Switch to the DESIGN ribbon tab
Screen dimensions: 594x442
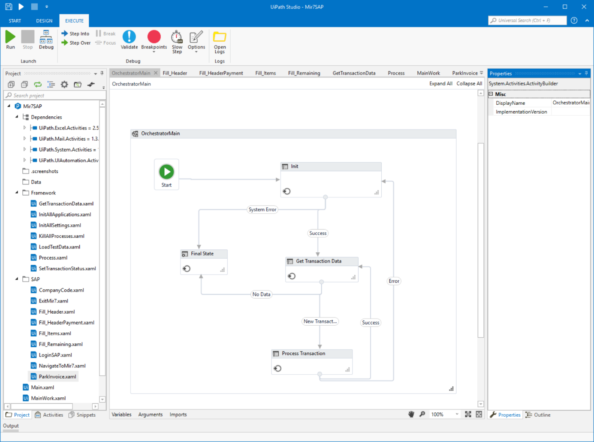pyautogui.click(x=44, y=21)
